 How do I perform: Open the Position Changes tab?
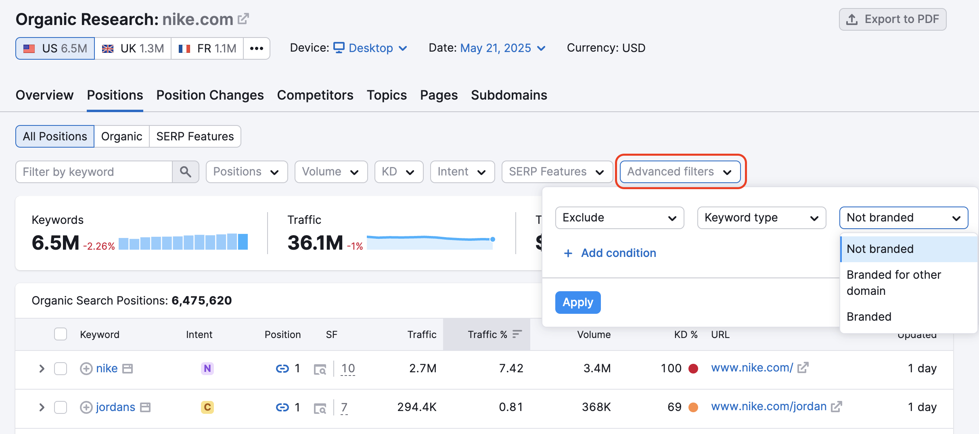[210, 96]
